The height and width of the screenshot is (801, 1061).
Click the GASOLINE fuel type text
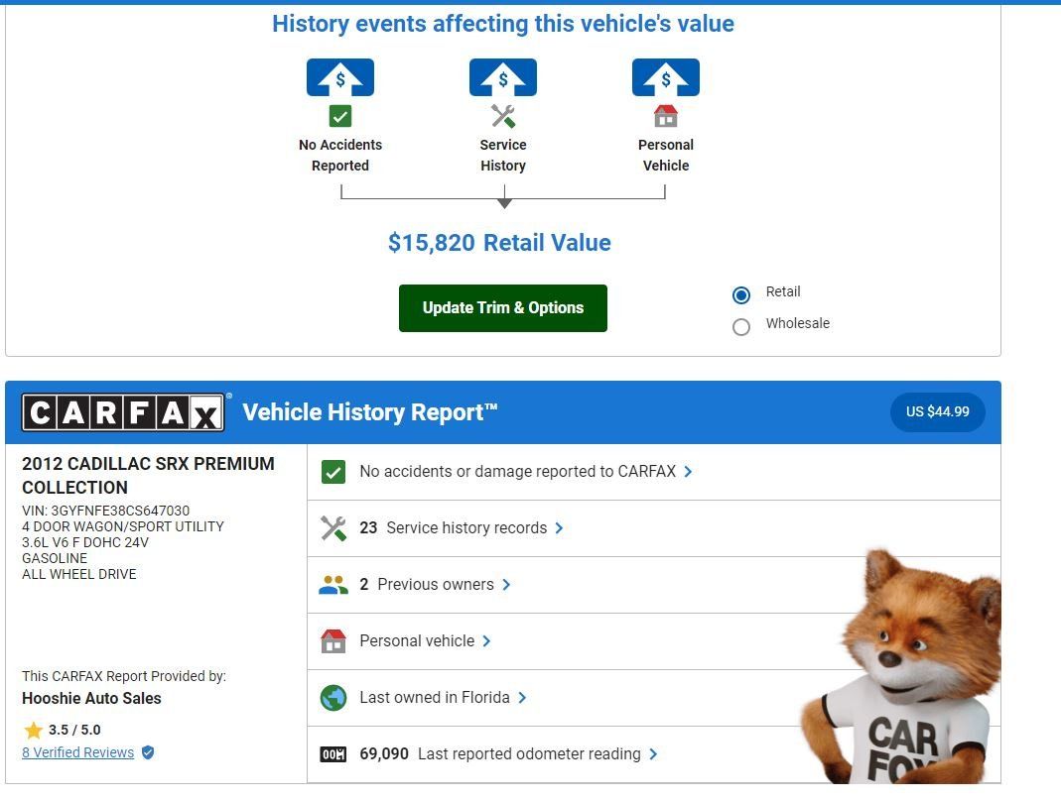55,558
